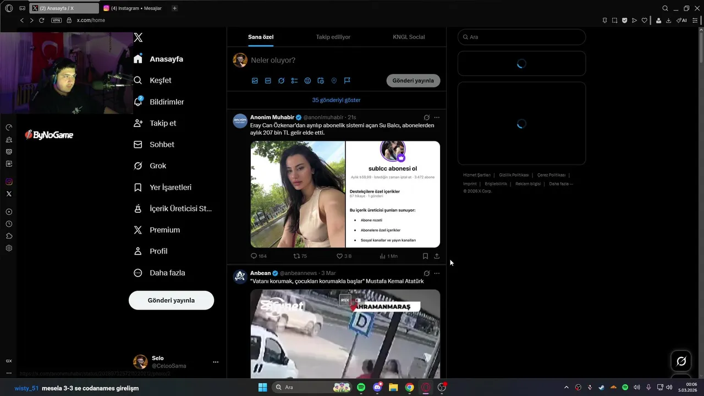
Task: Click the small Gönderi yayınla composer button
Action: click(x=413, y=80)
